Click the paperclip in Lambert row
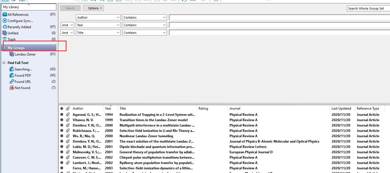The height and width of the screenshot is (173, 390). pos(68,163)
